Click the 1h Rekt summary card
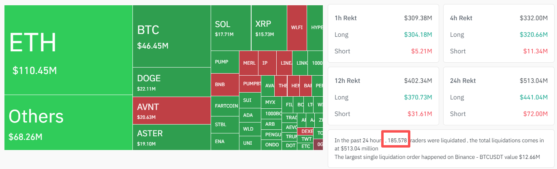 pyautogui.click(x=383, y=33)
